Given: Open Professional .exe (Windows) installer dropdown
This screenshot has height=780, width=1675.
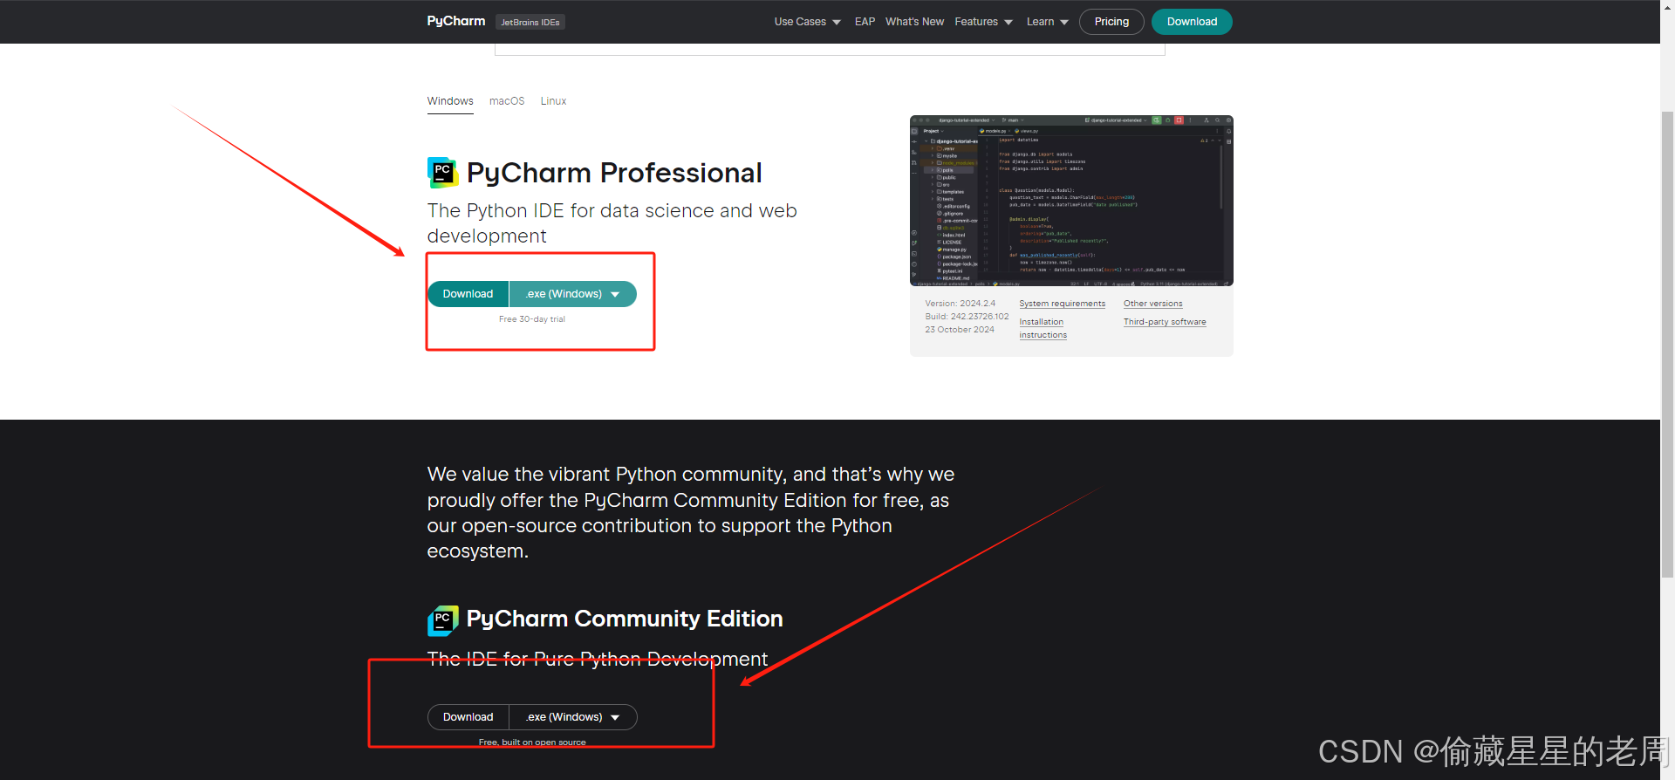Looking at the screenshot, I should (x=573, y=294).
